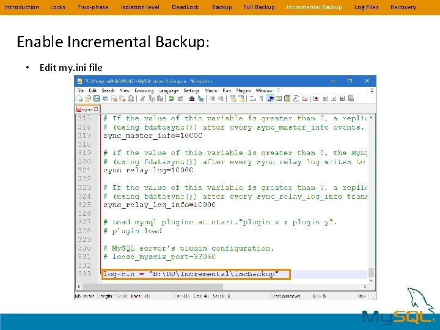
Task: Click the Redo toolbar icon
Action: (180, 98)
